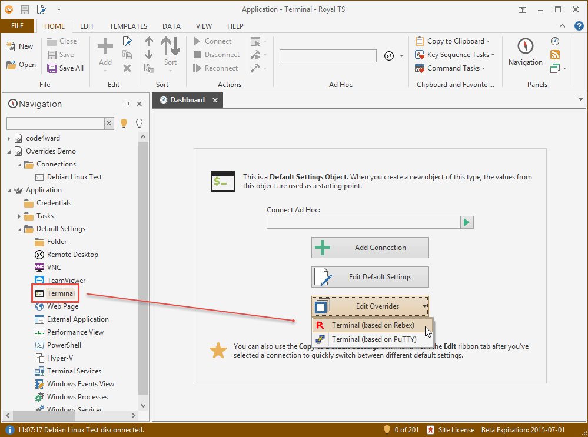Click the Edit Default Settings button
Viewport: 588px width, 437px height.
tap(370, 277)
